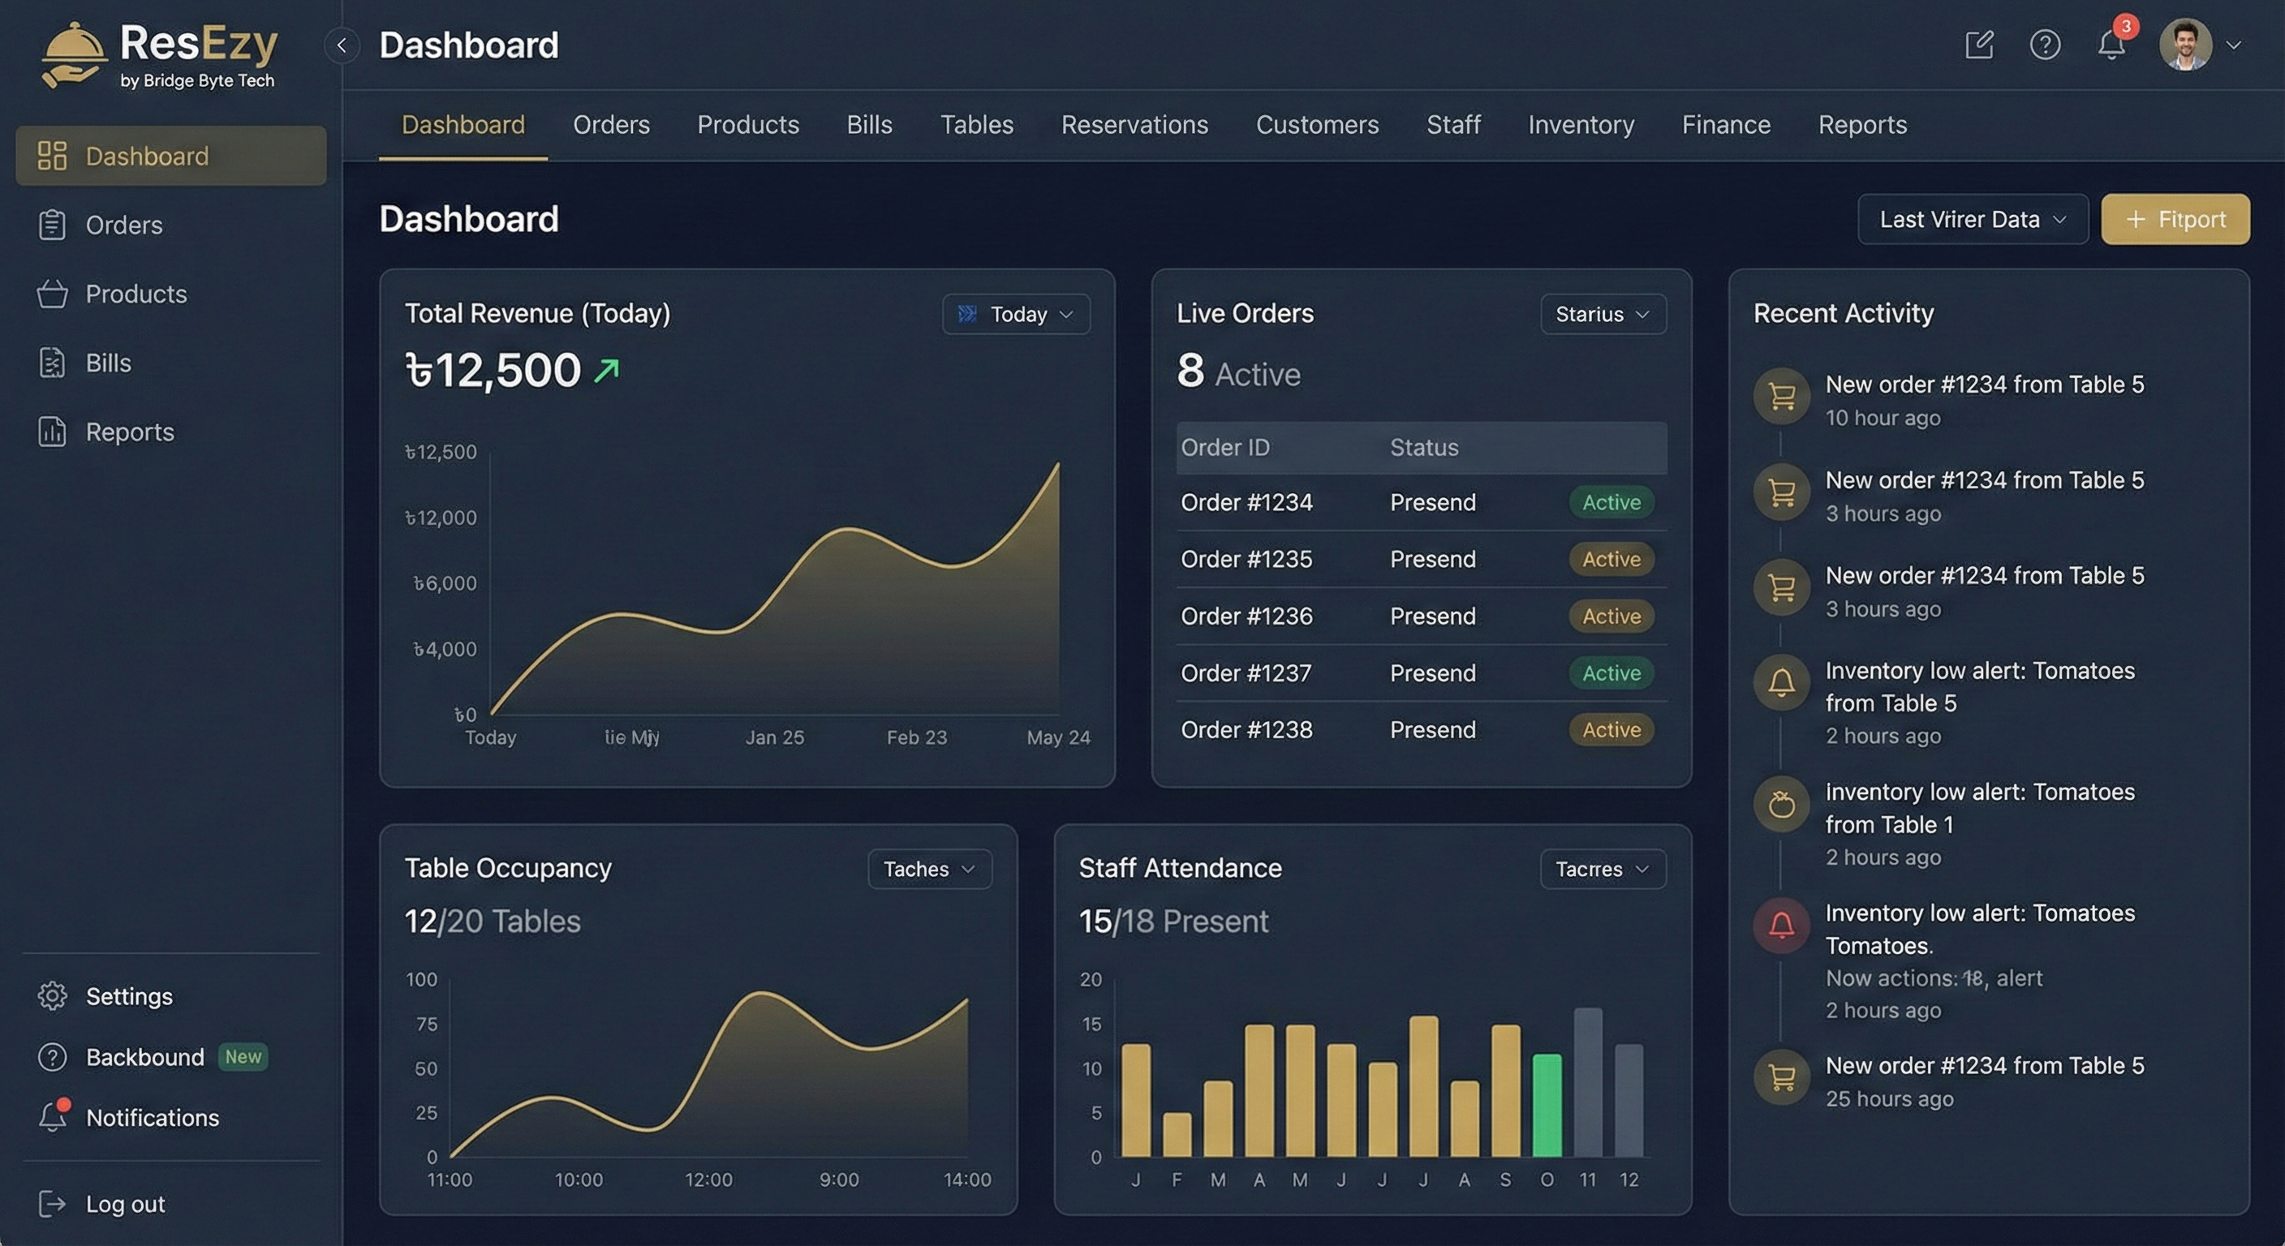The image size is (2285, 1246).
Task: Switch to the Reservations tab
Action: tap(1135, 124)
